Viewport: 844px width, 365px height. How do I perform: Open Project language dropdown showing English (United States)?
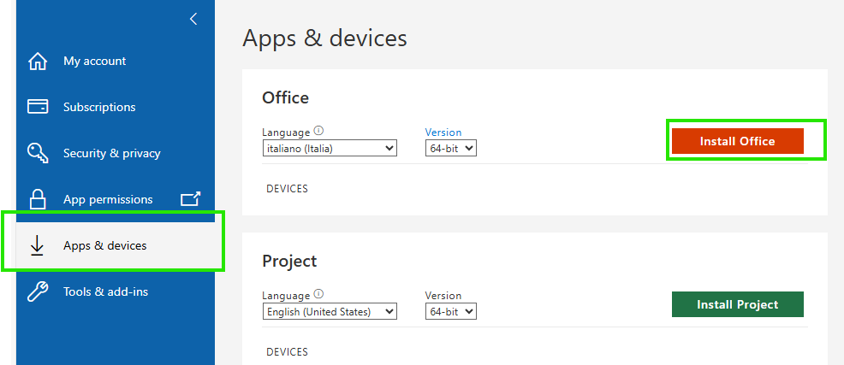click(330, 312)
